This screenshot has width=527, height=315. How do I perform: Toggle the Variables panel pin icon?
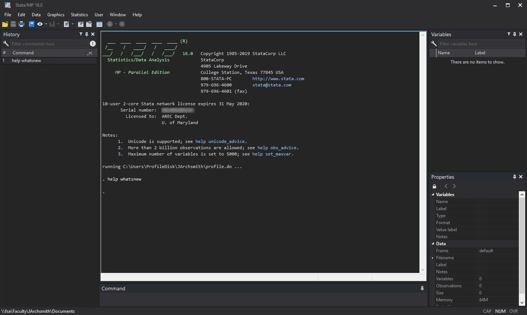point(515,34)
